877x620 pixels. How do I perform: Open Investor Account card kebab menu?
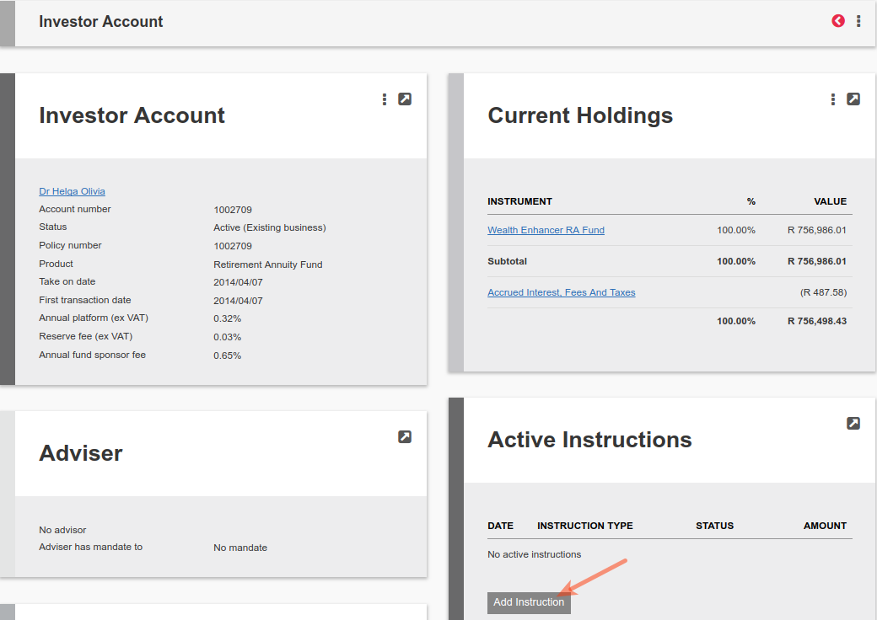[x=385, y=99]
